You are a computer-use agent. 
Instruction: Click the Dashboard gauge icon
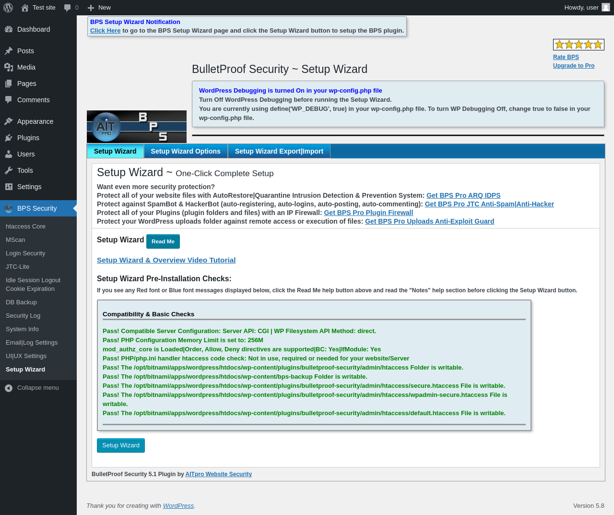tap(9, 29)
